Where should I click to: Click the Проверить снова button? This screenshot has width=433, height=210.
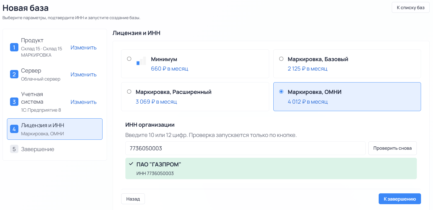[393, 148]
